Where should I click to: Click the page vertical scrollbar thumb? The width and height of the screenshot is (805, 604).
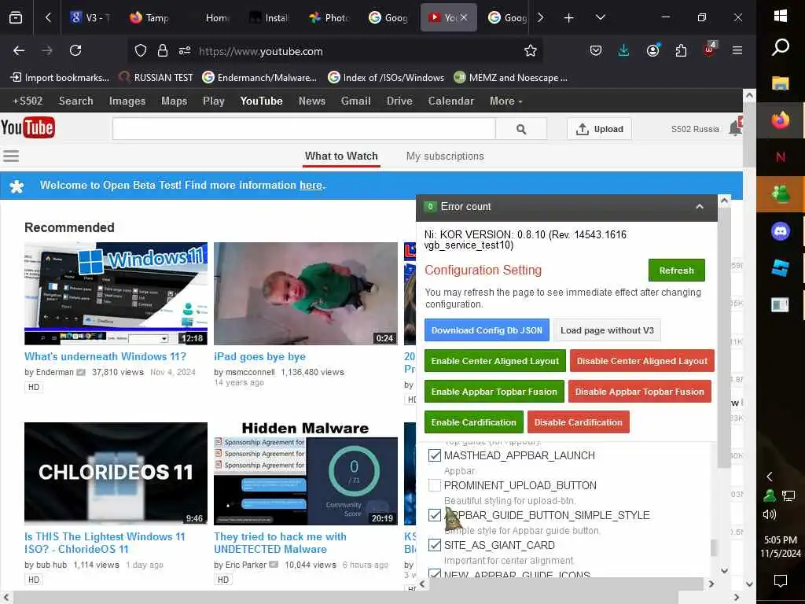pyautogui.click(x=749, y=134)
